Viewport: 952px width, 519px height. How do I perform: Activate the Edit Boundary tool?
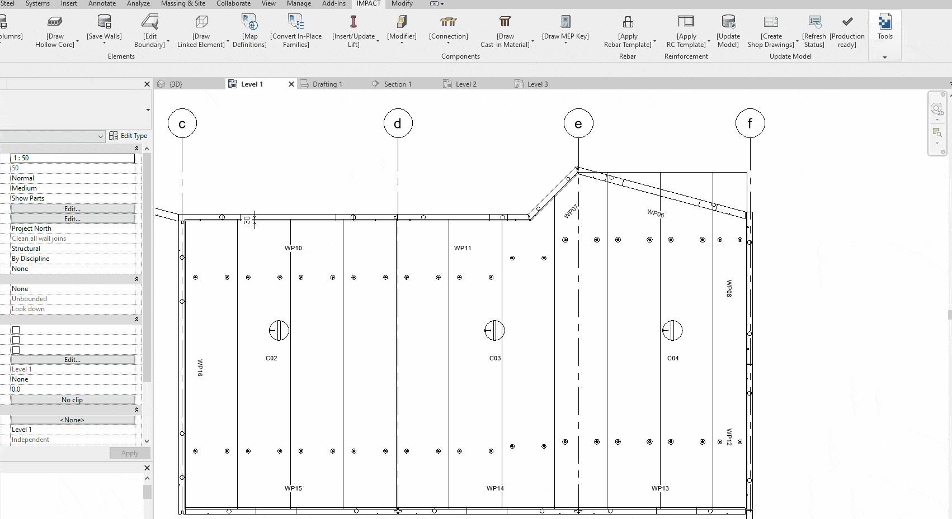[150, 22]
